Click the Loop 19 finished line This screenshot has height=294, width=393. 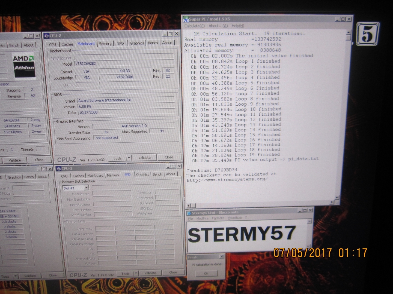pyautogui.click(x=236, y=155)
